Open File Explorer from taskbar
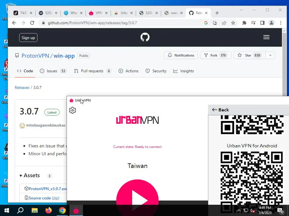289x216 pixels. coord(34,210)
